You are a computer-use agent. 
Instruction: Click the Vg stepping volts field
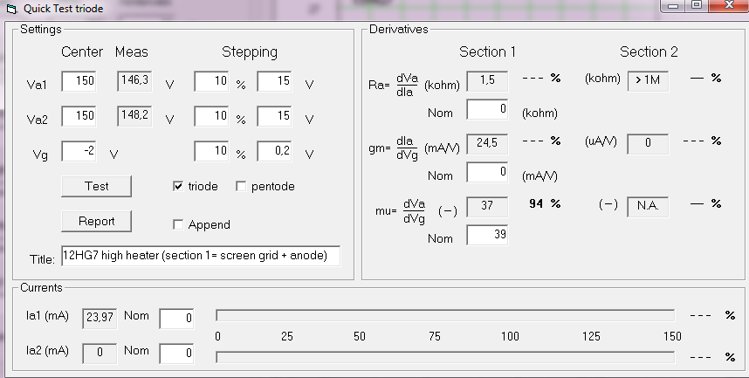[275, 152]
